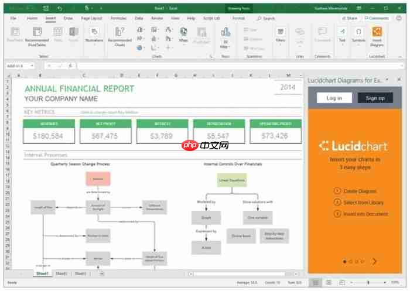Insert a Win/Loss sparkline

[254, 49]
